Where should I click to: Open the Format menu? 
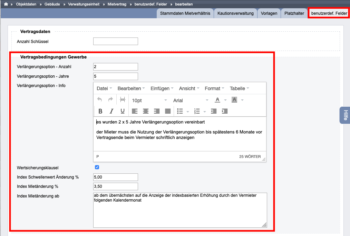tap(214, 88)
